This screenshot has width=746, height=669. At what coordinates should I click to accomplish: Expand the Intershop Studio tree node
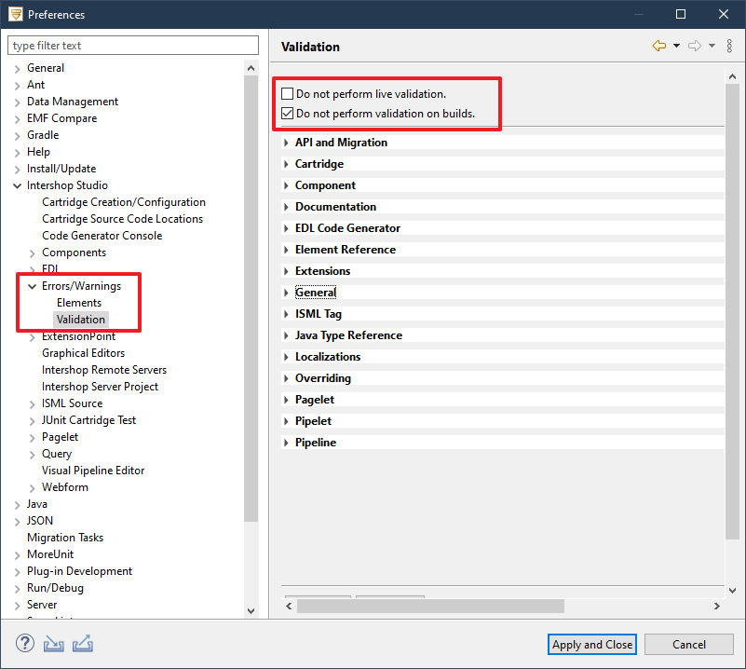[x=17, y=184]
